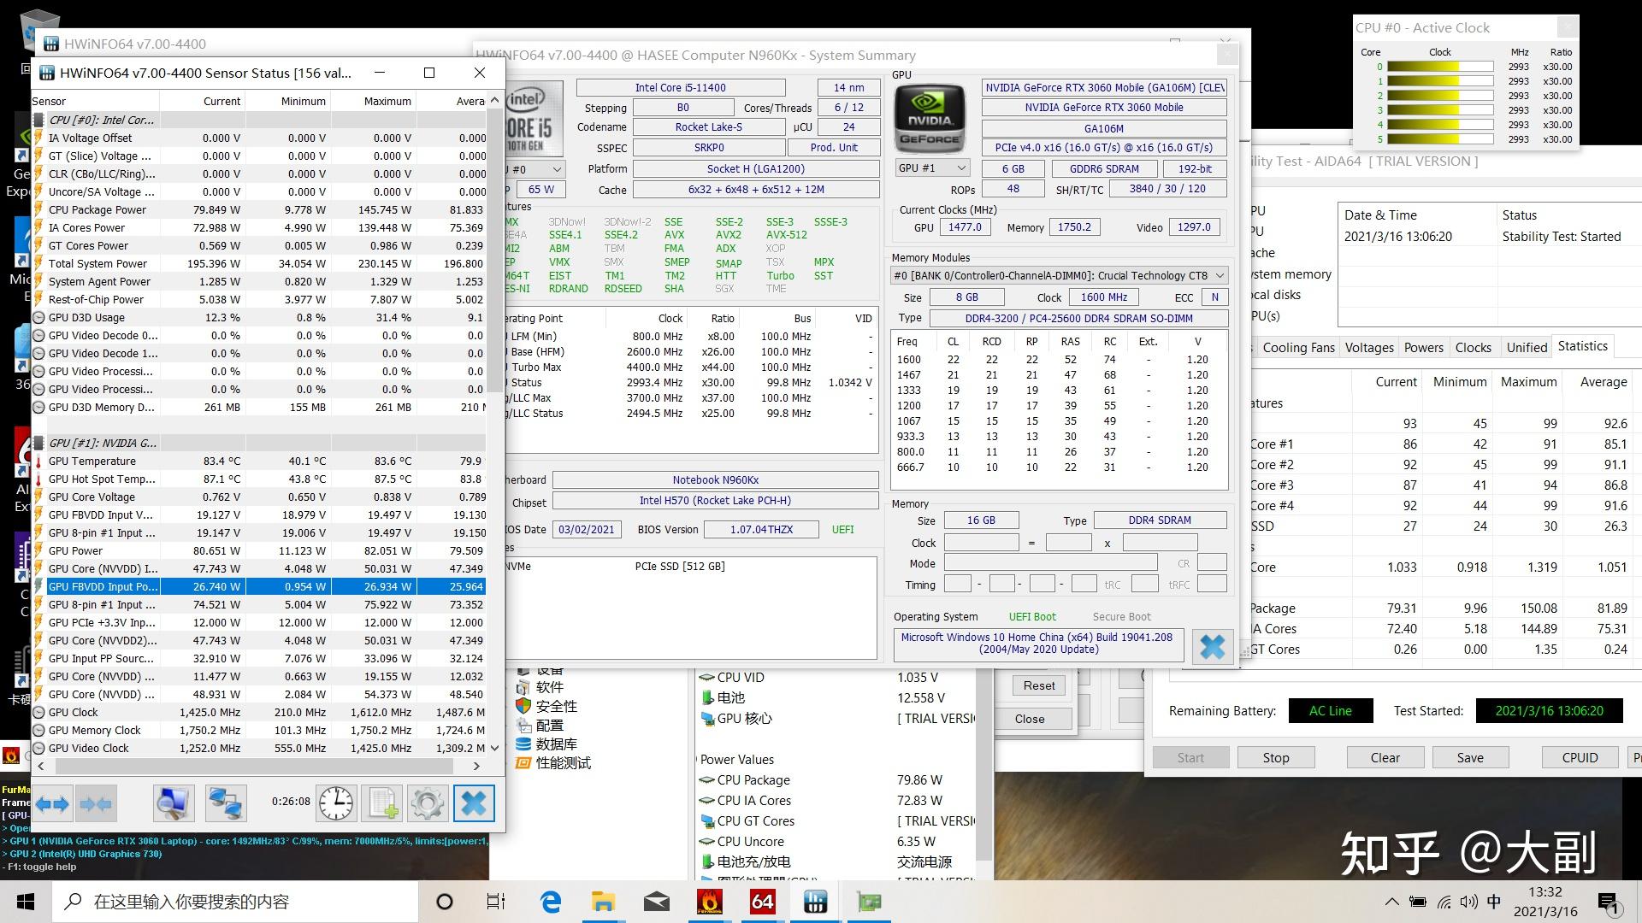This screenshot has width=1642, height=923.
Task: Click the Core 5 clock bar in Active Clock
Action: click(x=1440, y=139)
